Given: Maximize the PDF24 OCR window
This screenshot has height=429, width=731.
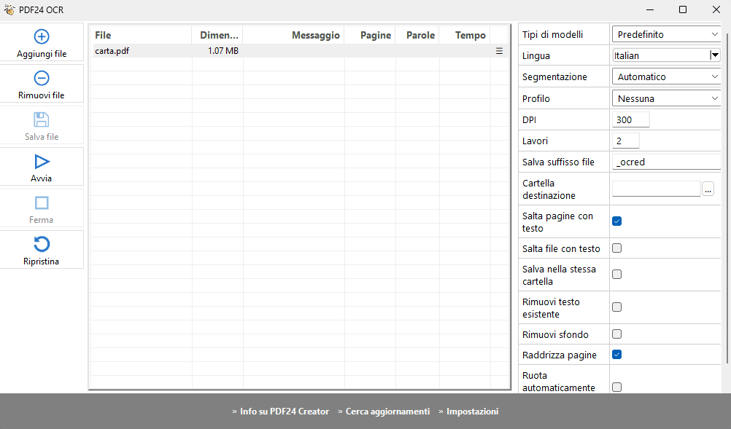Looking at the screenshot, I should coord(683,9).
